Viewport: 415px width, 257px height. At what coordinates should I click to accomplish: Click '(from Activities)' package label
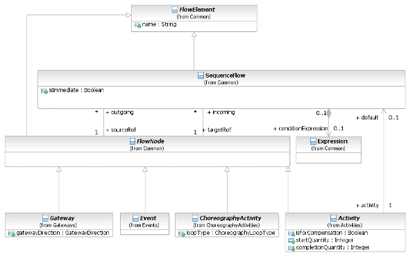(345, 225)
